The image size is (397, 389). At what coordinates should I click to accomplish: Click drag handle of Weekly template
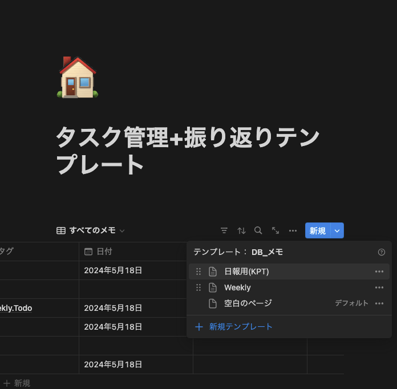pyautogui.click(x=198, y=287)
